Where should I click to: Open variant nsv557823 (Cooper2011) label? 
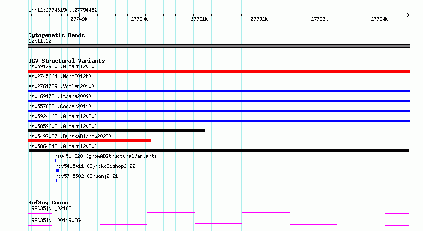[x=60, y=106]
